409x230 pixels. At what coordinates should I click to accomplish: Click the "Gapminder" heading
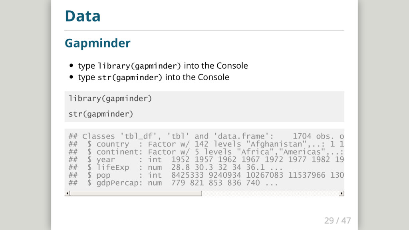pyautogui.click(x=97, y=43)
